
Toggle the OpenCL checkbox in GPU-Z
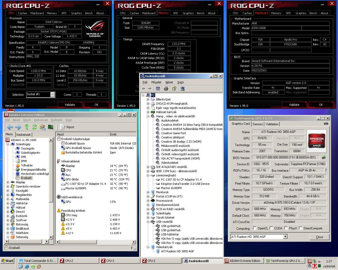click(255, 228)
